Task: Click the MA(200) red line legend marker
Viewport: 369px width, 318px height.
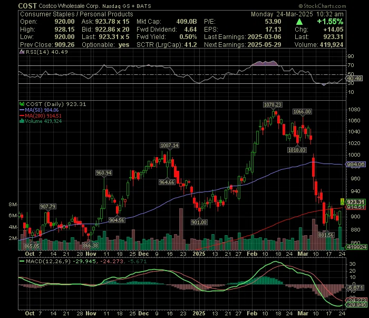Action: pyautogui.click(x=22, y=115)
